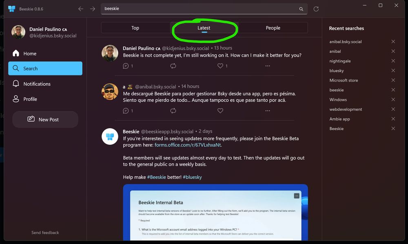
Task: Go to Home in the sidebar
Action: click(45, 53)
